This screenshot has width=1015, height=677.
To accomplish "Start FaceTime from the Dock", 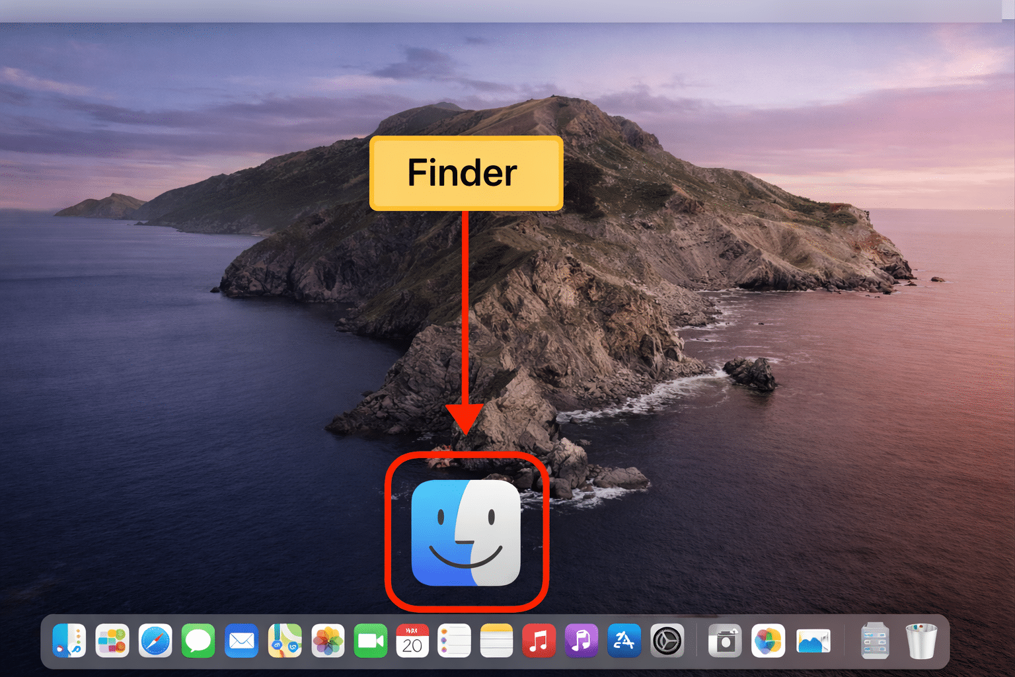I will point(371,641).
